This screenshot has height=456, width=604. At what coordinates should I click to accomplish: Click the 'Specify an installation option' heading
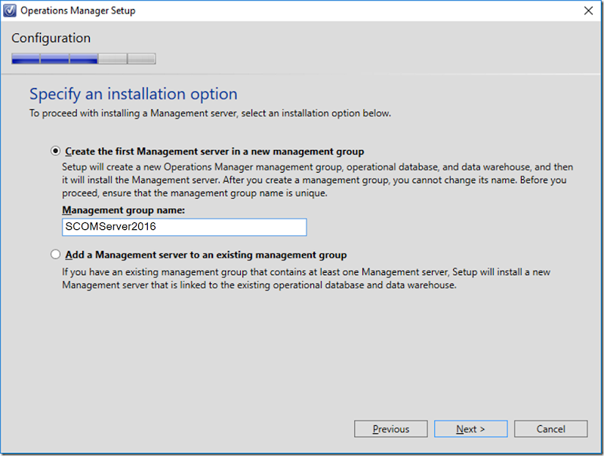click(134, 94)
